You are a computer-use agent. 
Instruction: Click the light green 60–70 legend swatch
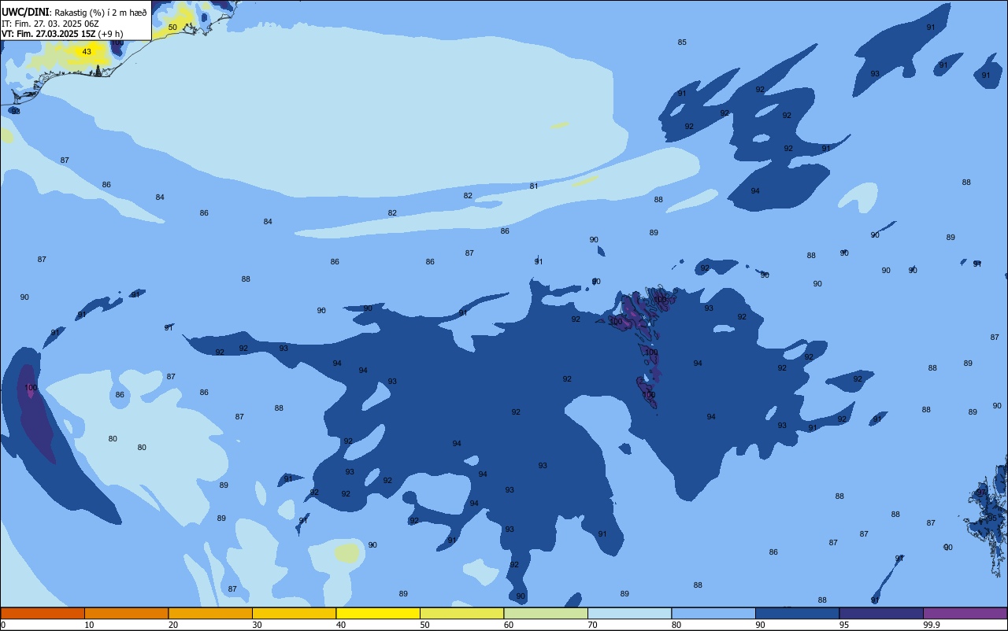[x=546, y=613]
